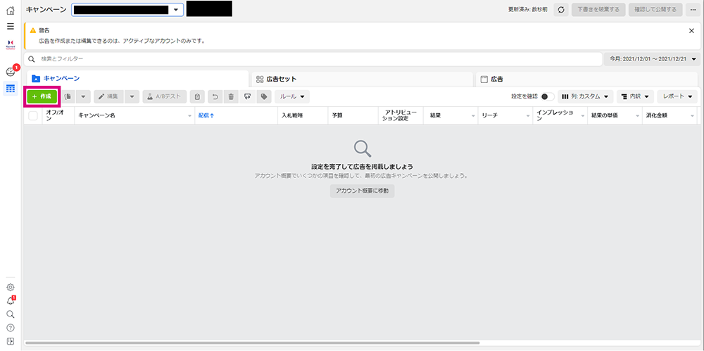This screenshot has width=704, height=351.
Task: Expand the arrow next to duplicate icon
Action: [x=84, y=96]
